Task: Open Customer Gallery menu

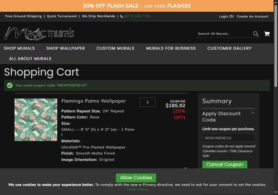Action: (229, 48)
